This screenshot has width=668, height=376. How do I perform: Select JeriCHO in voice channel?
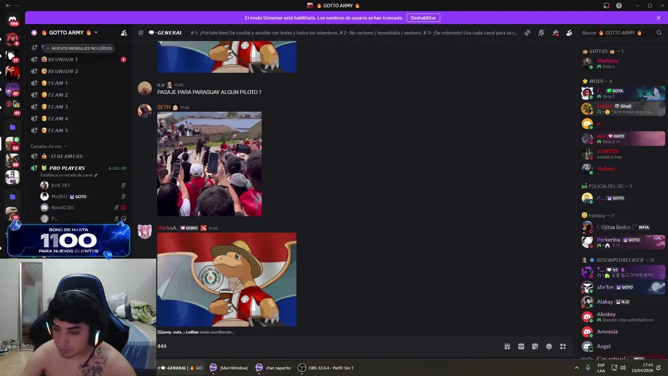(x=83, y=185)
